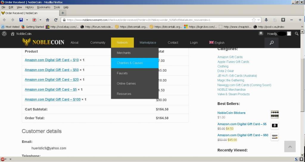The width and height of the screenshot is (305, 162).
Task: Open the File menu
Action: coord(3,7)
